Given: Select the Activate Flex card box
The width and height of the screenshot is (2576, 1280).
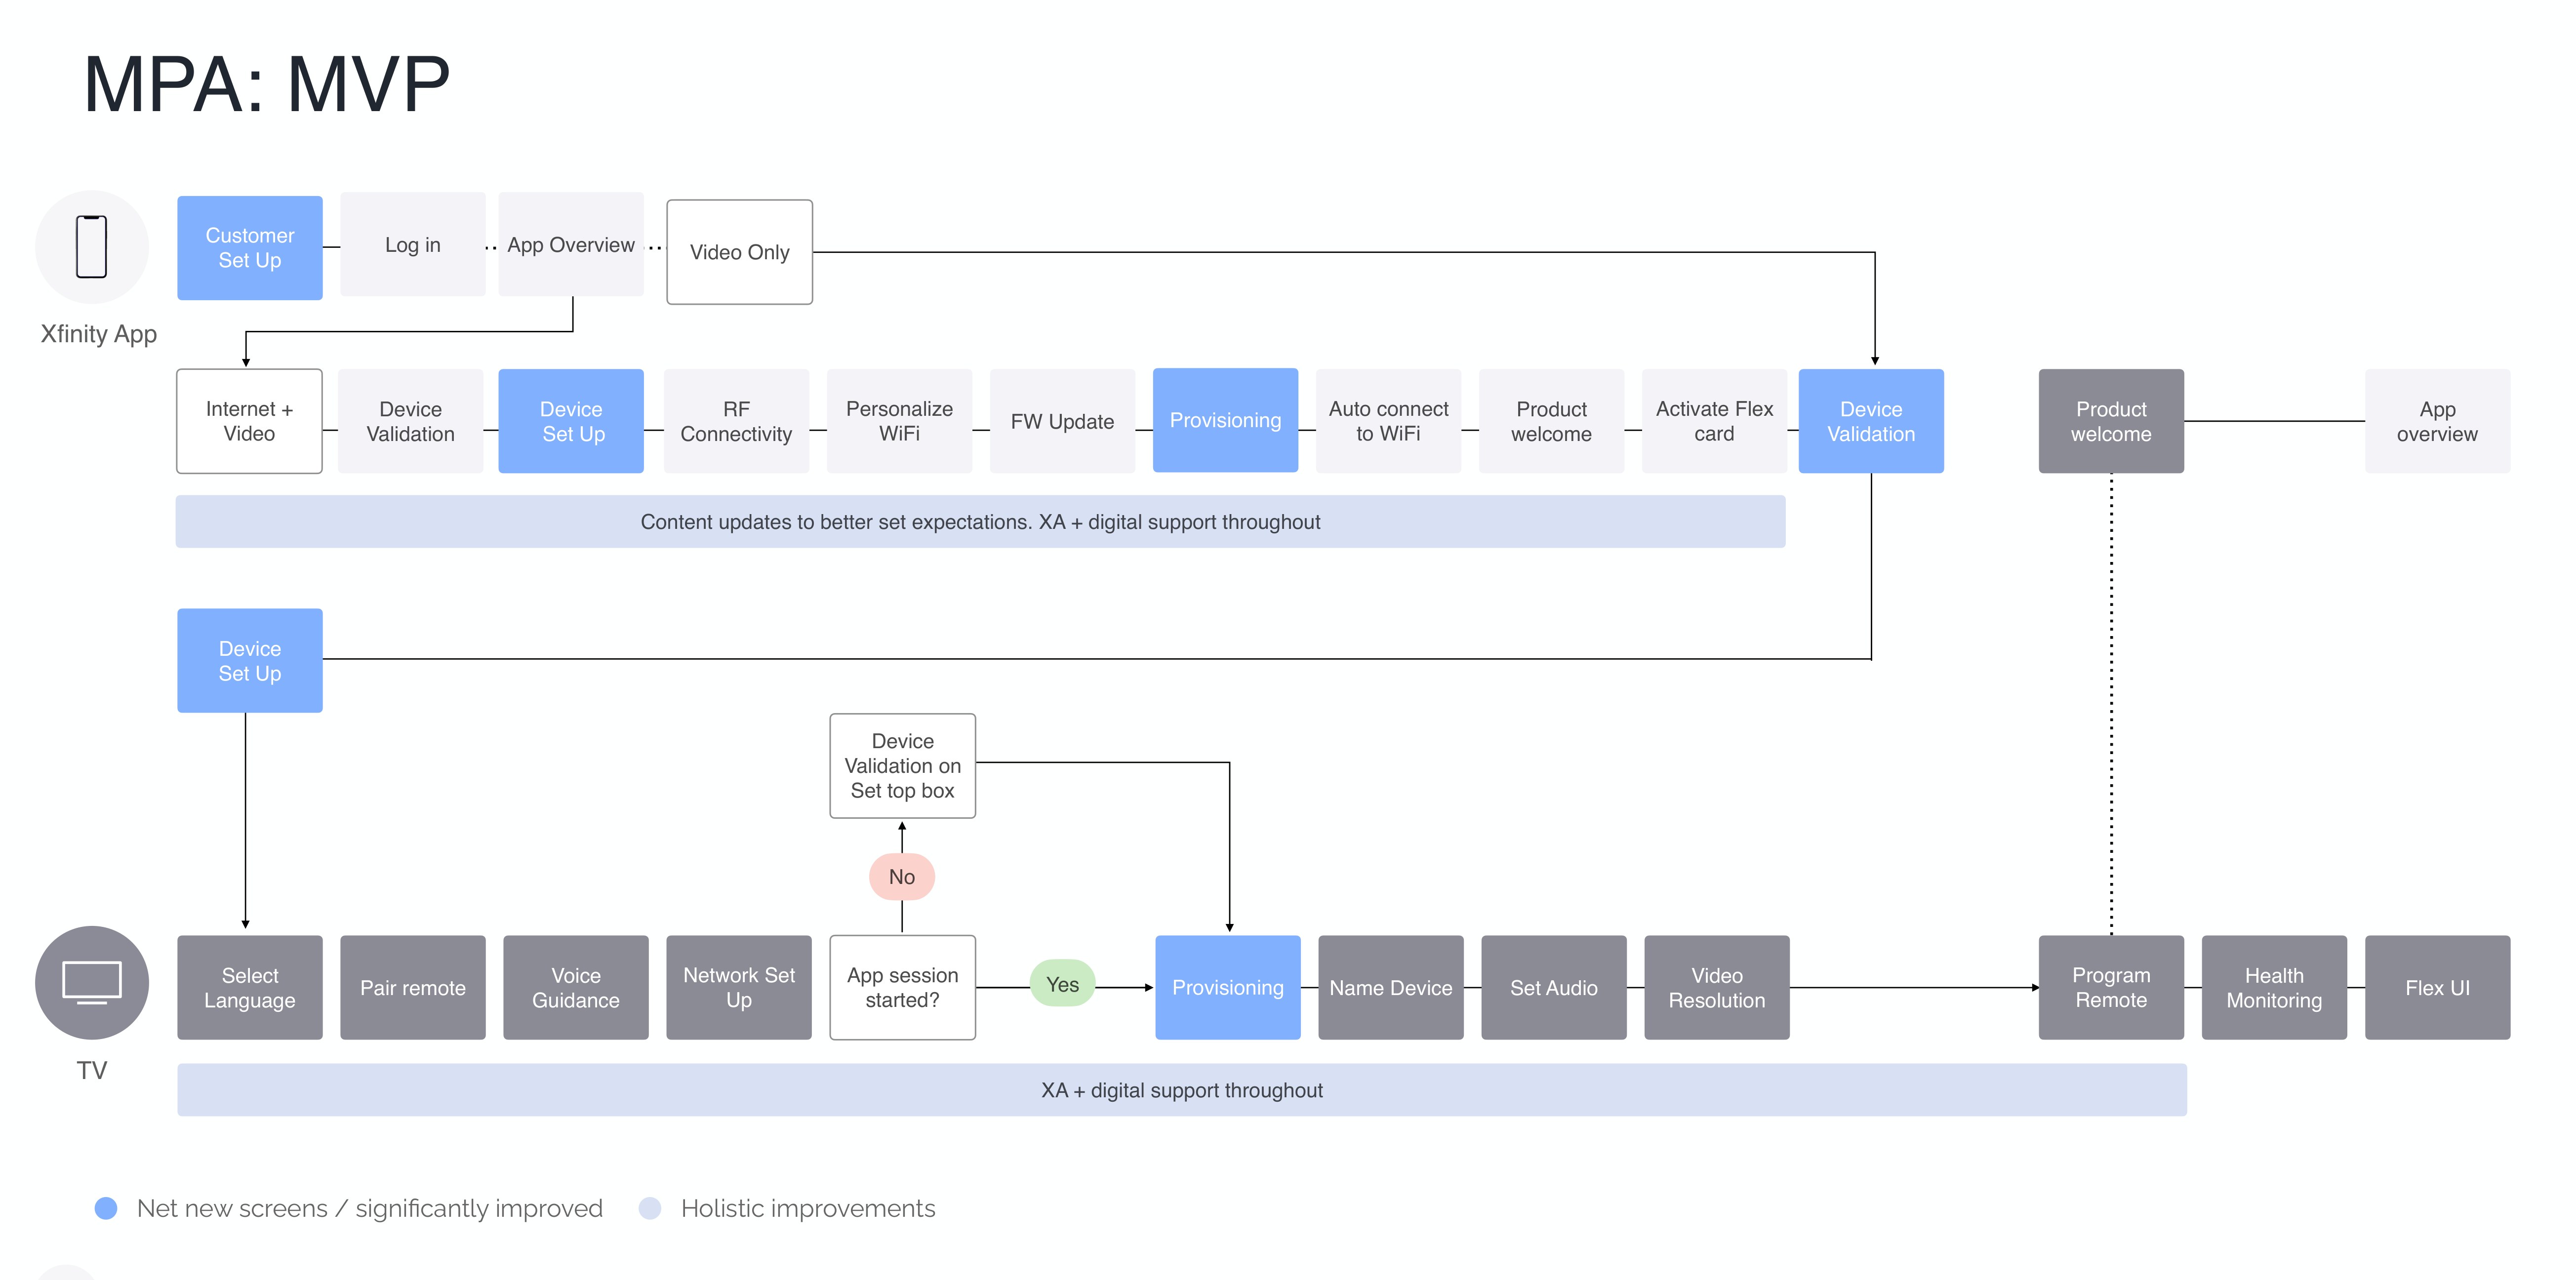Looking at the screenshot, I should tap(1715, 421).
